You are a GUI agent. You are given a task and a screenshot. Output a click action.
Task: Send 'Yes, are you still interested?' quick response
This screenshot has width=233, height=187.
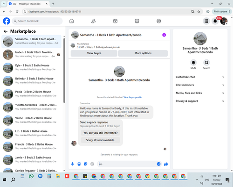click(x=101, y=133)
